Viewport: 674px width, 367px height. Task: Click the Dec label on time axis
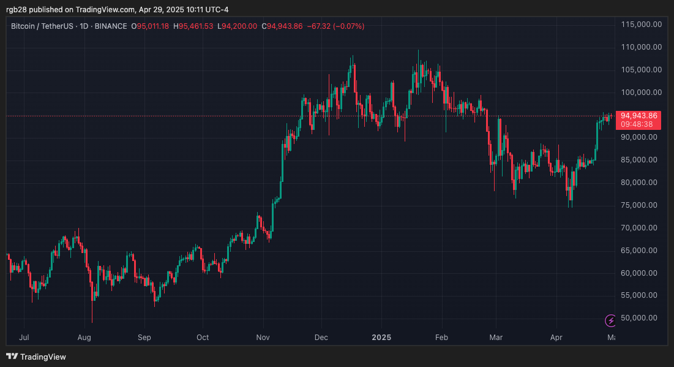point(321,338)
